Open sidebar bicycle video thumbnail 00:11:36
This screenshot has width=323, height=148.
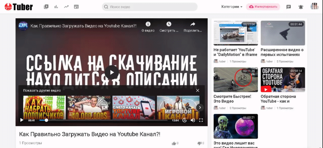pyautogui.click(x=236, y=80)
